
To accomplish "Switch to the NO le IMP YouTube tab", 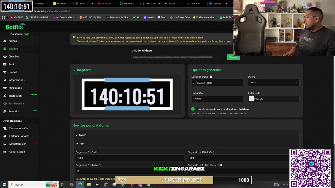I will (107, 4).
